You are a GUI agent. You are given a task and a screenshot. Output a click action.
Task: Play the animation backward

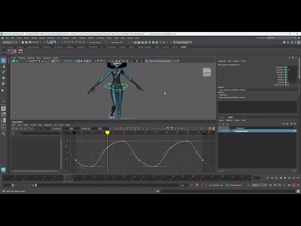pos(281,178)
